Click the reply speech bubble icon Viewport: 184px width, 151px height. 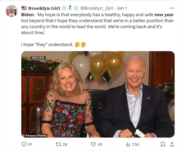(24, 144)
